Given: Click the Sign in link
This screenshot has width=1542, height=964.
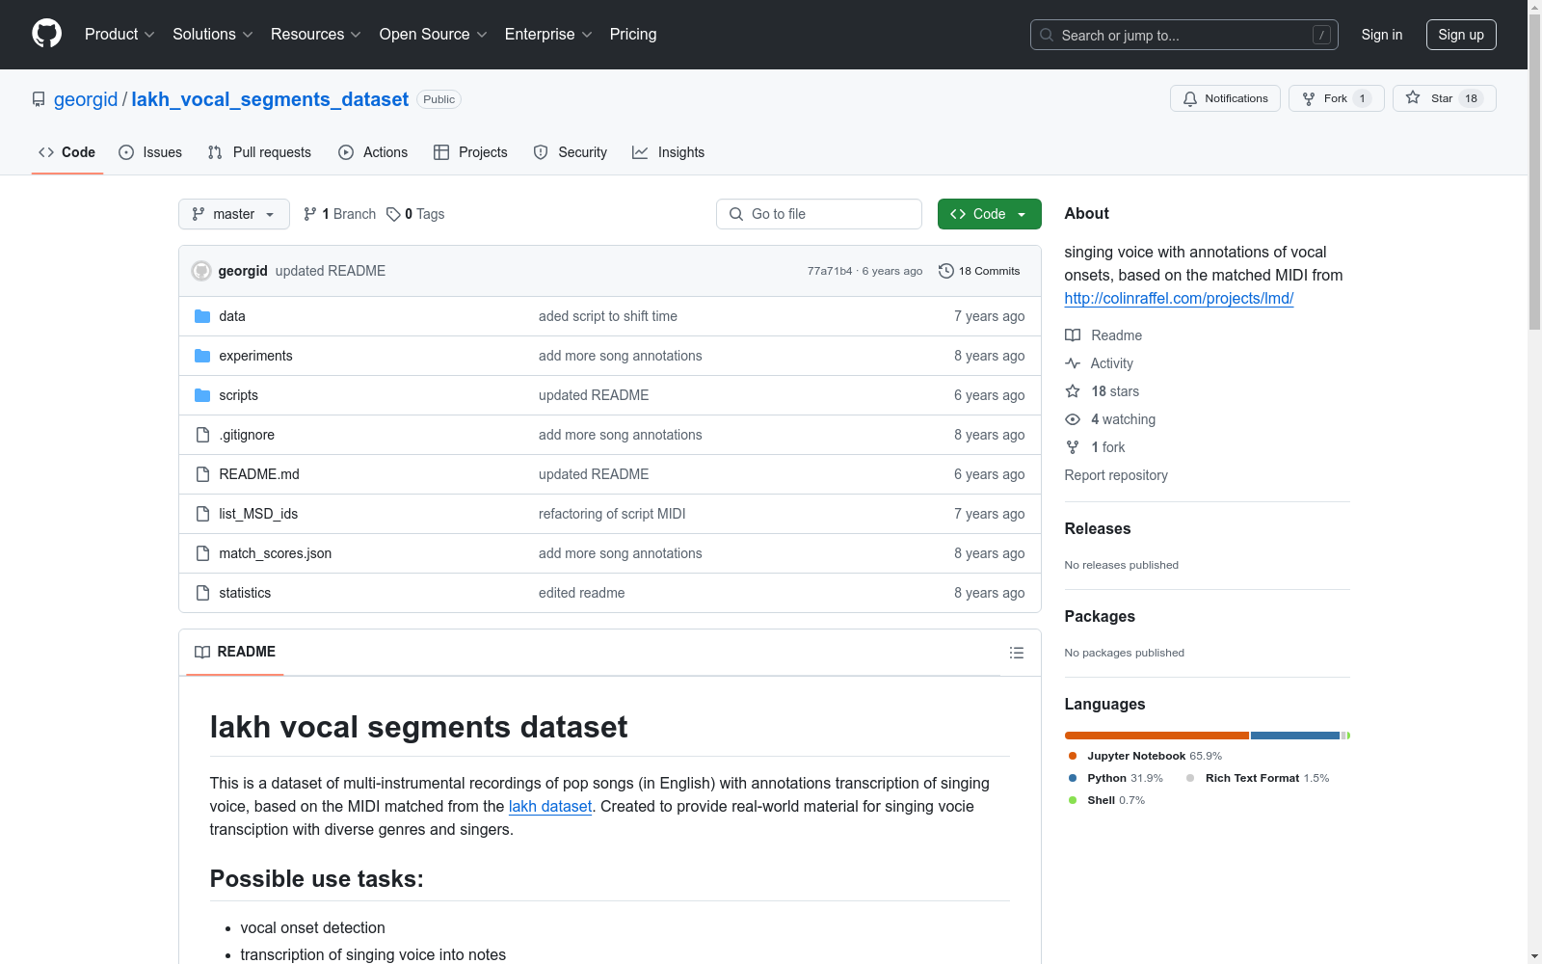Looking at the screenshot, I should (x=1382, y=35).
